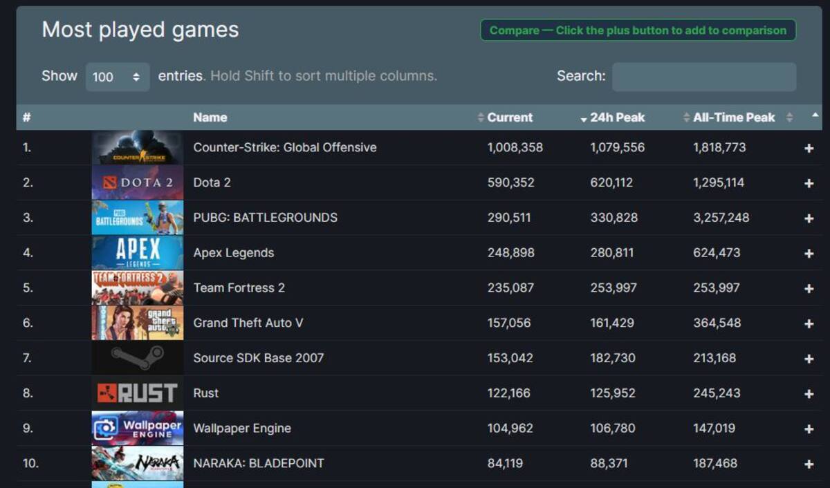Add Rust to comparison with plus
The image size is (830, 488).
click(x=809, y=394)
